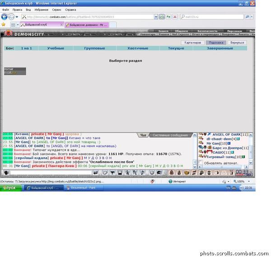Open the Правка menu
This screenshot has height=258, width=271.
(17, 9)
